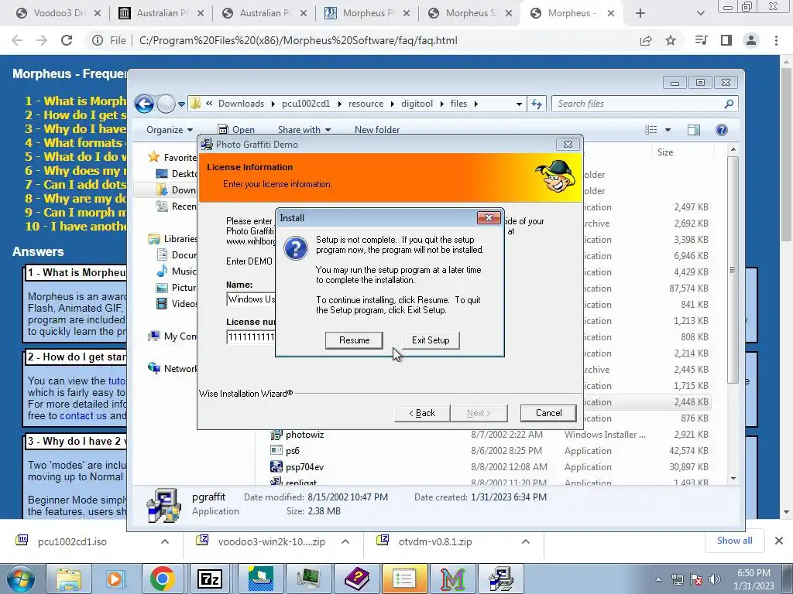Click the share page icon

pyautogui.click(x=645, y=40)
